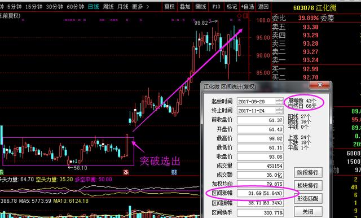Toggle 复权 price adjustment
The width and height of the screenshot is (361, 218).
click(169, 7)
